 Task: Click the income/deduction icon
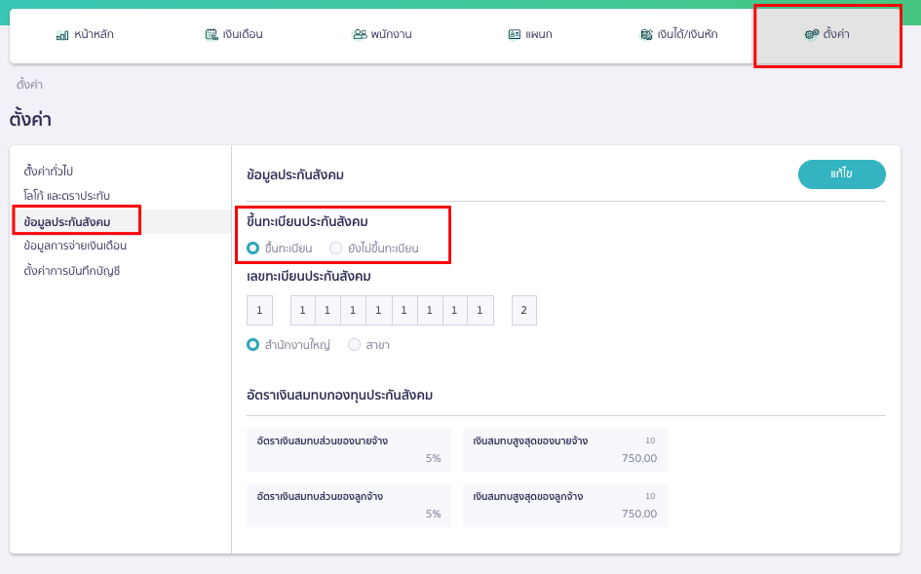tap(646, 35)
